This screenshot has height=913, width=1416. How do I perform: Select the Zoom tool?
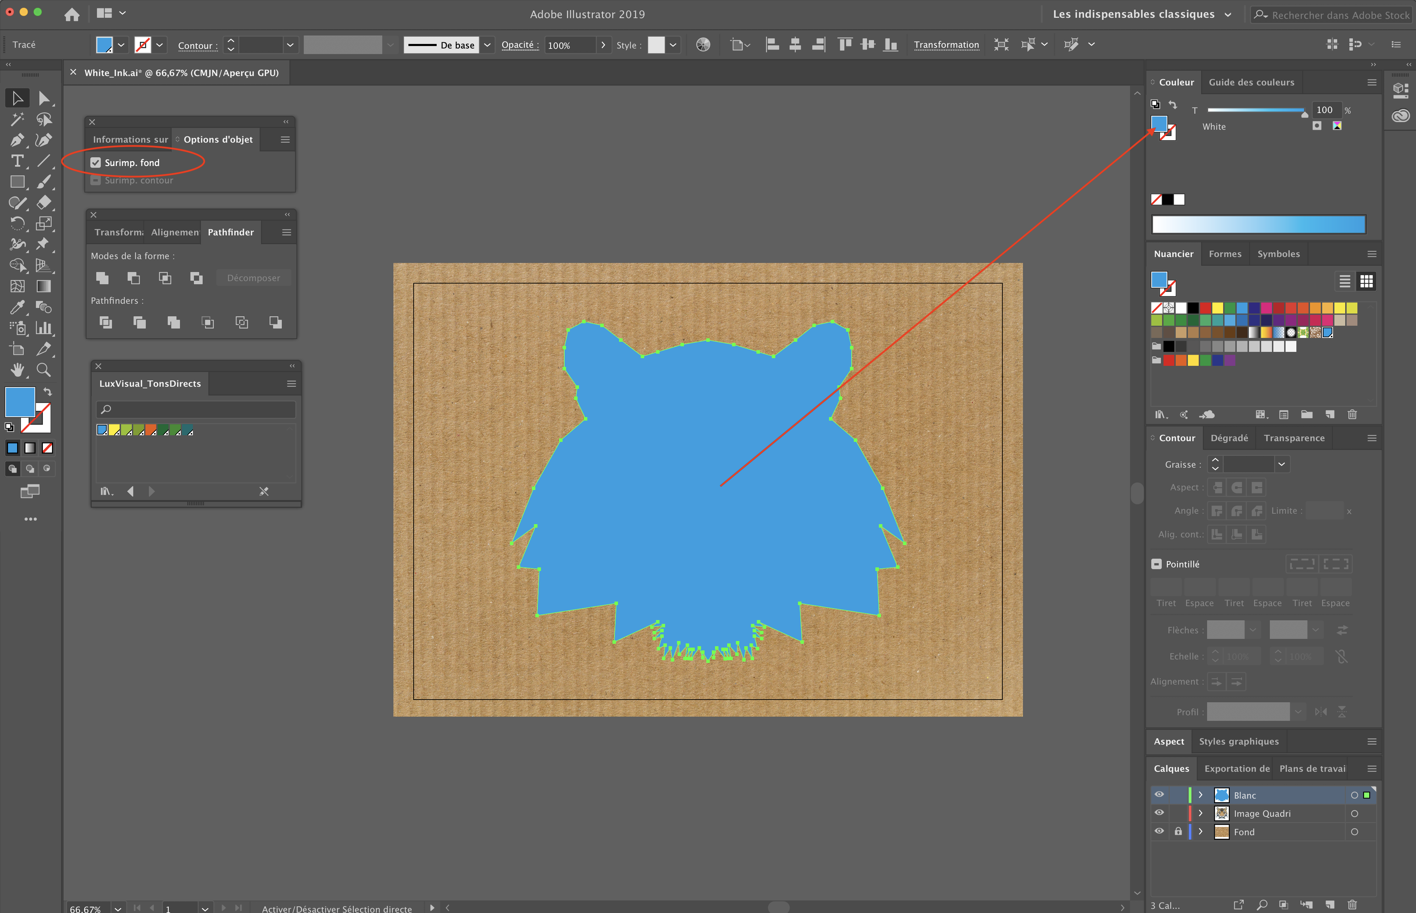[x=43, y=370]
